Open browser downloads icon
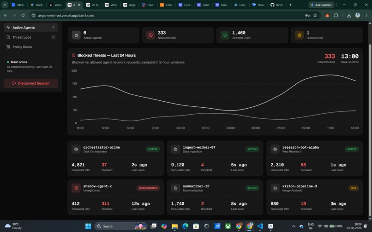372x232 pixels. tap(349, 15)
